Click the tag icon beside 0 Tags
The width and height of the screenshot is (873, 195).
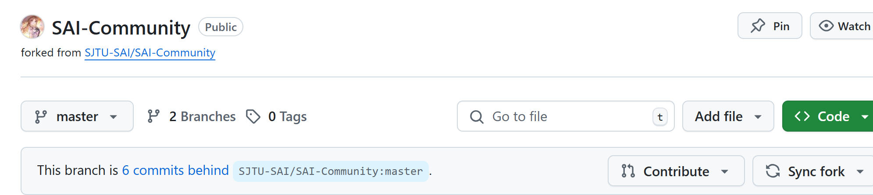253,117
